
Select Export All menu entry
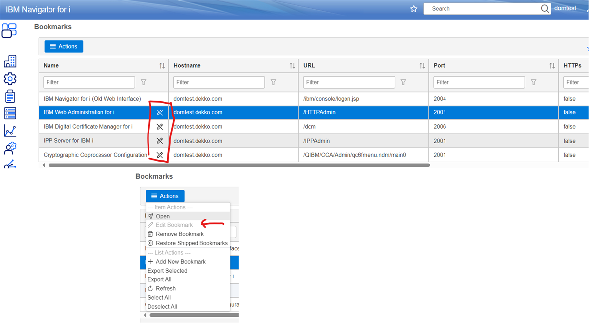click(188, 279)
